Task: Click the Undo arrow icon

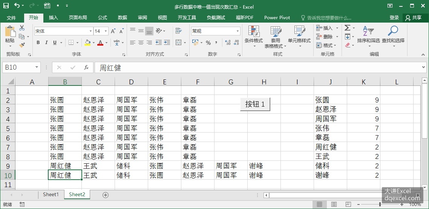Action: tap(17, 6)
